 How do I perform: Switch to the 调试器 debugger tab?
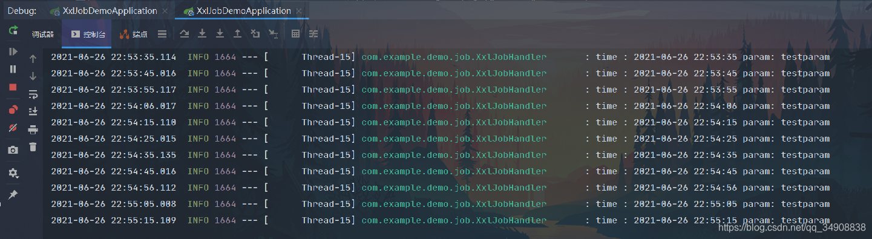(43, 34)
